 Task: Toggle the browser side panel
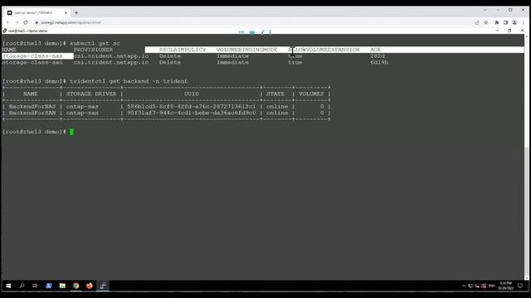(505, 22)
